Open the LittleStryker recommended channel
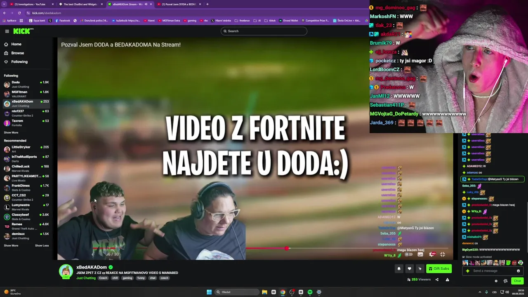Image resolution: width=528 pixels, height=297 pixels. [x=26, y=149]
